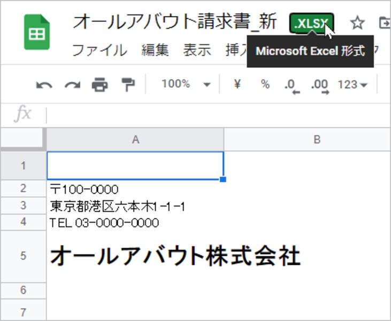Select row 6 header
This screenshot has width=391, height=321.
pyautogui.click(x=24, y=291)
